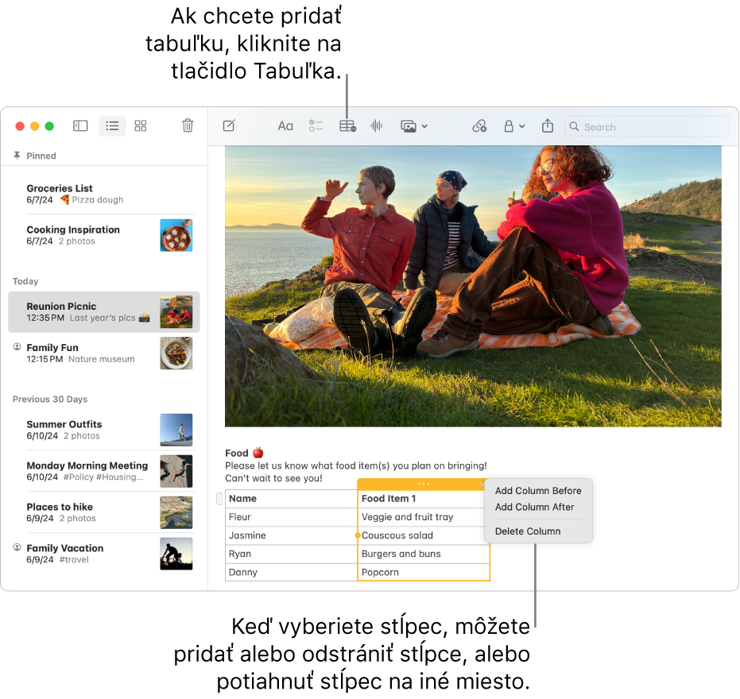Click the Burgers and buns cell
Screen dimensions: 740x699
click(x=424, y=554)
